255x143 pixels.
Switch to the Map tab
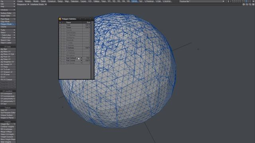pos(67,1)
